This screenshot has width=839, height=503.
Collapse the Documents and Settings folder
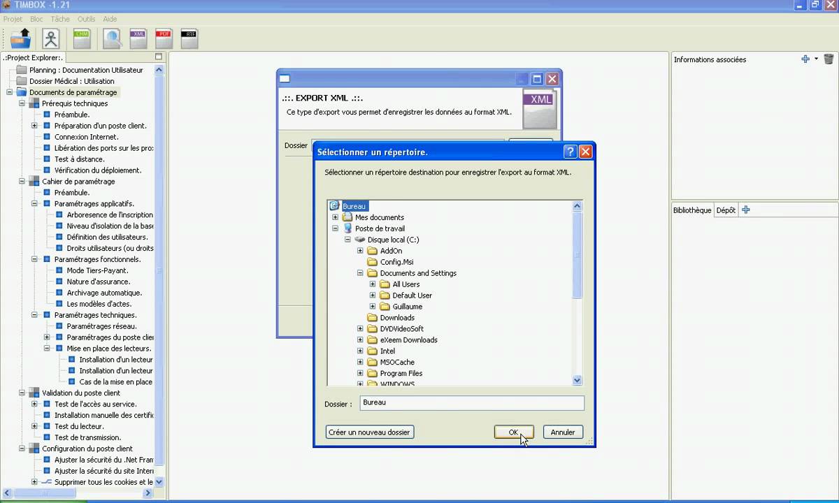pyautogui.click(x=360, y=273)
